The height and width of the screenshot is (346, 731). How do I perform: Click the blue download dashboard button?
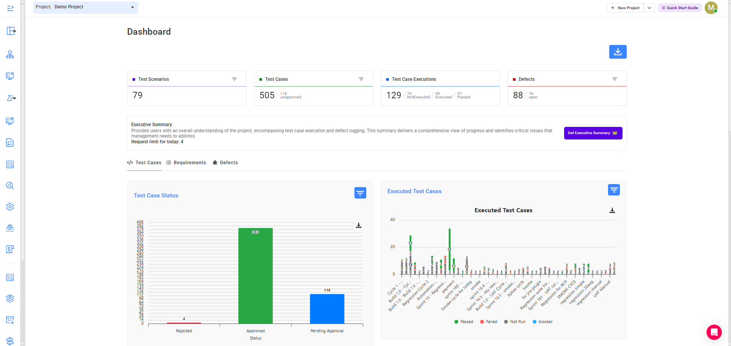(618, 52)
